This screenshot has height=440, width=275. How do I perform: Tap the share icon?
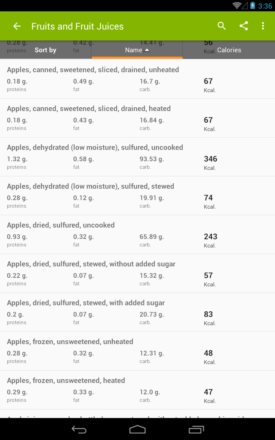[x=243, y=26]
